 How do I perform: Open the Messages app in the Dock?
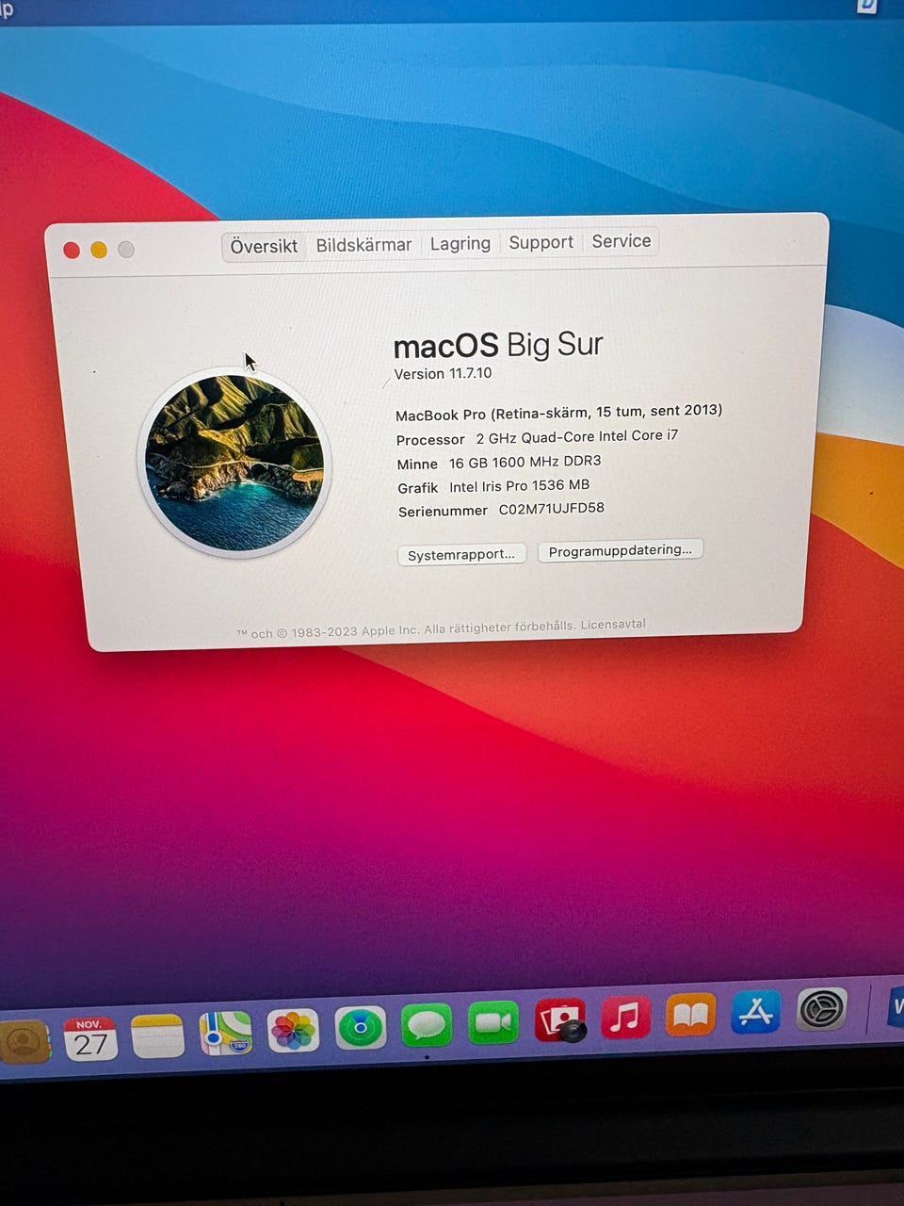(x=427, y=1025)
